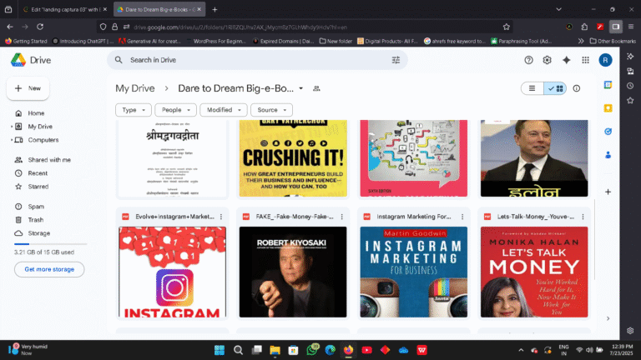Screen dimensions: 641x360
Task: Expand Computers tree in sidebar
Action: click(12, 140)
